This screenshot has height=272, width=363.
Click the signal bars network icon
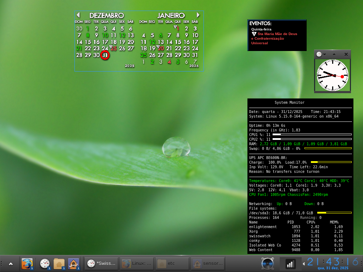(x=291, y=264)
